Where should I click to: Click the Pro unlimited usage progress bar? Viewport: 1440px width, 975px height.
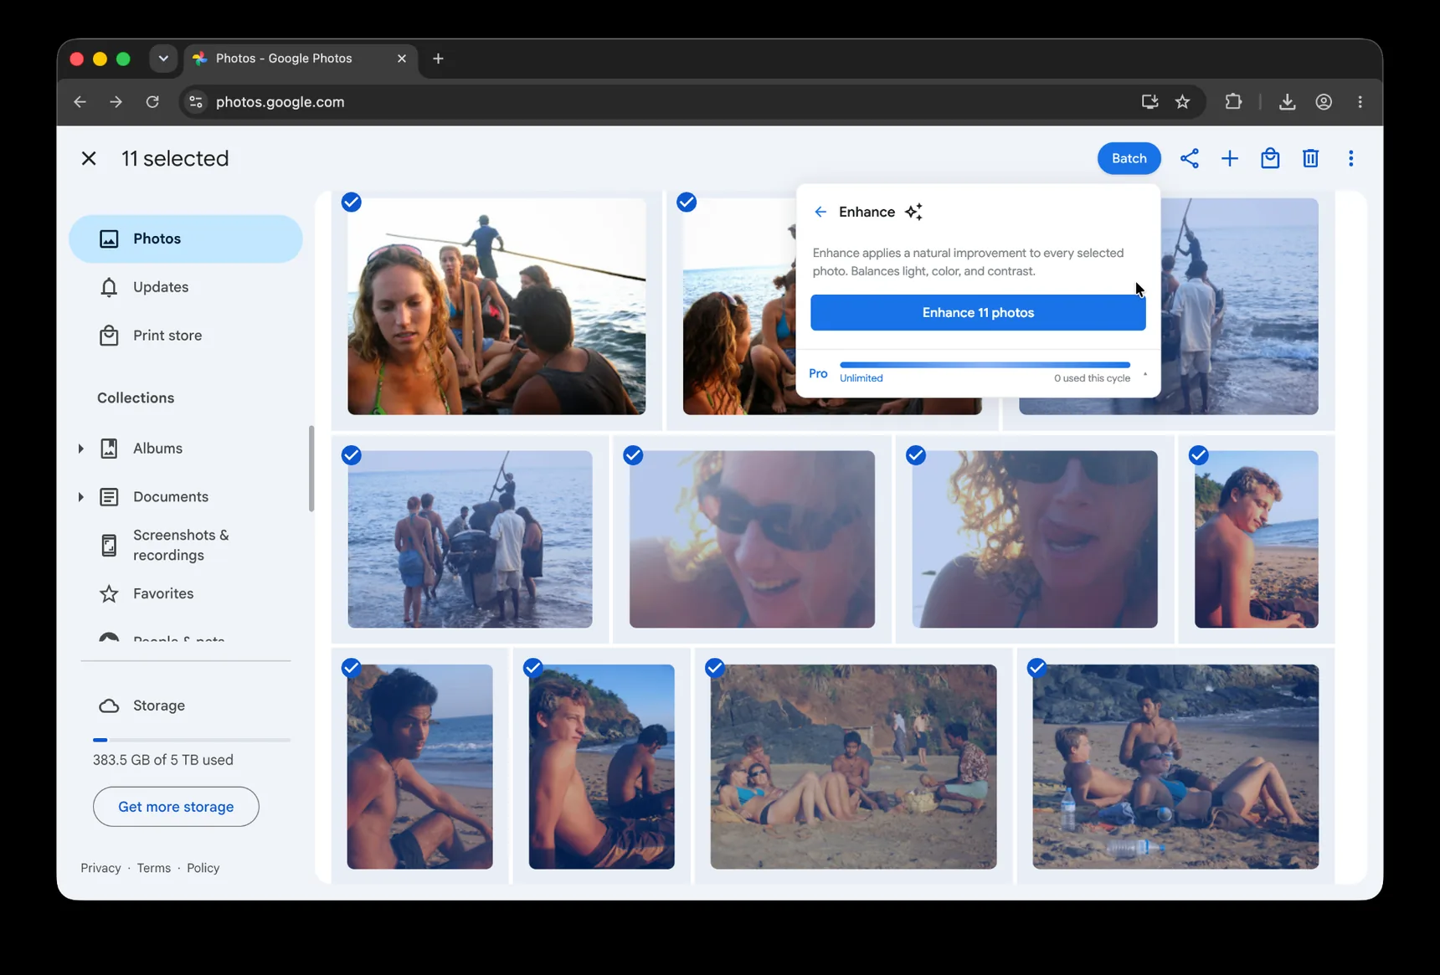985,365
